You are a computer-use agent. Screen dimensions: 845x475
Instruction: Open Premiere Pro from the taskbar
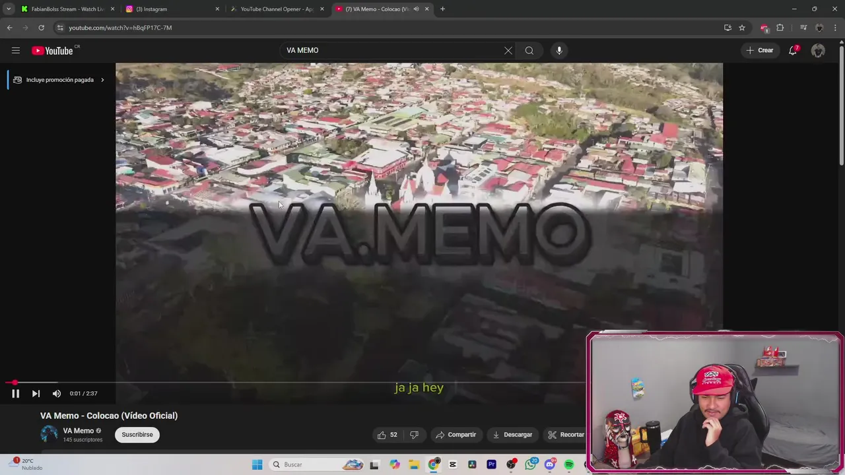pyautogui.click(x=491, y=464)
